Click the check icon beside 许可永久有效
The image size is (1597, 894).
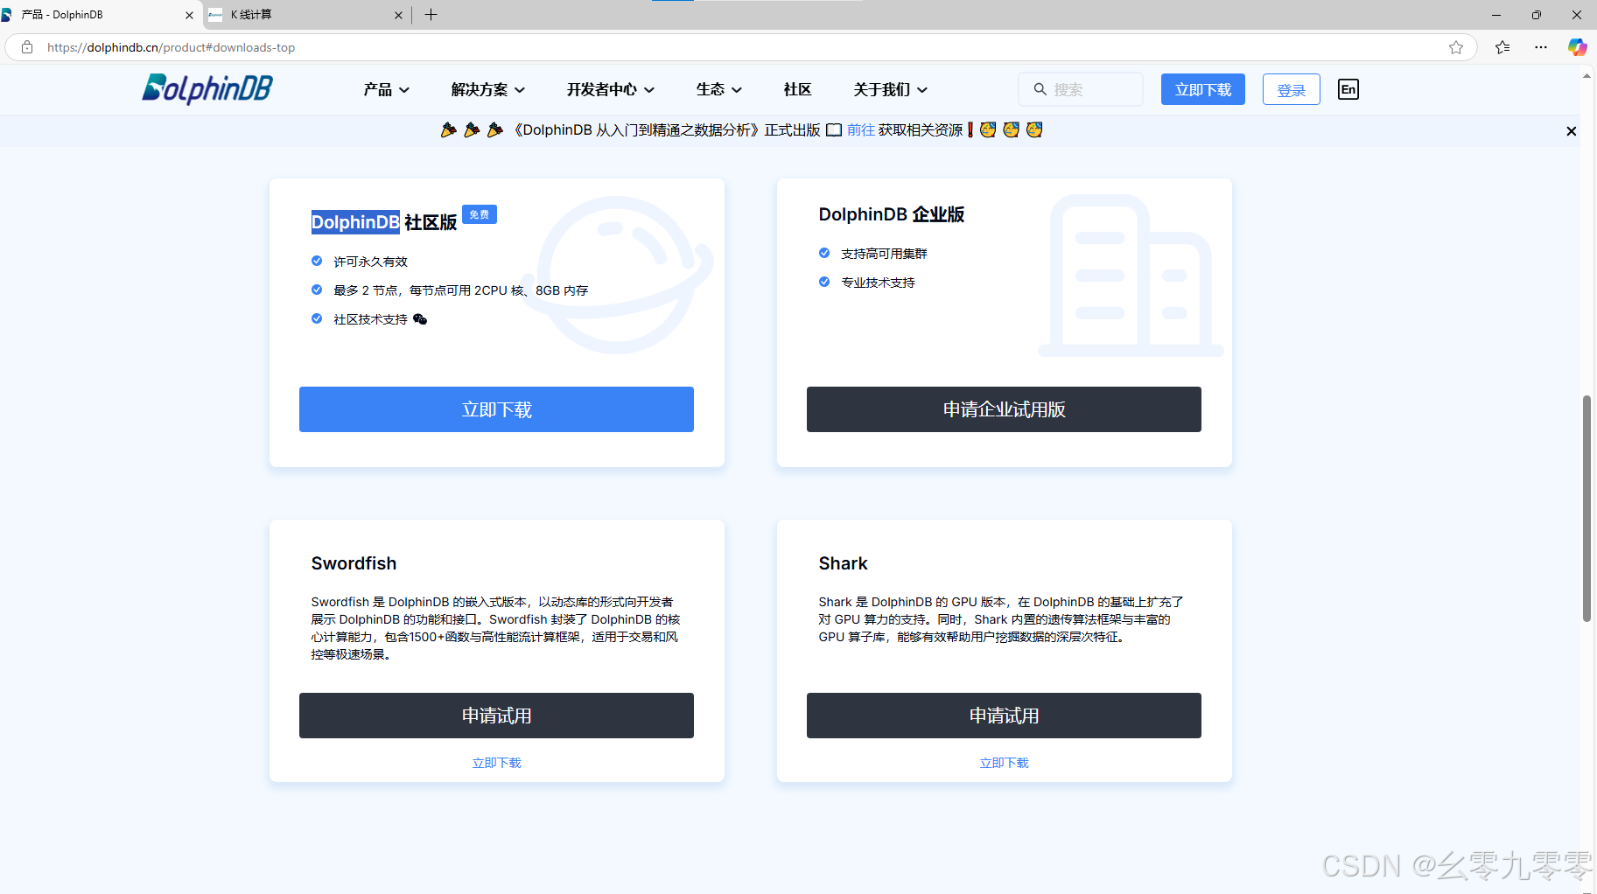317,261
